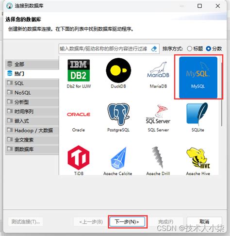Switch to the NoSQL category
The image size is (230, 236).
point(32,93)
